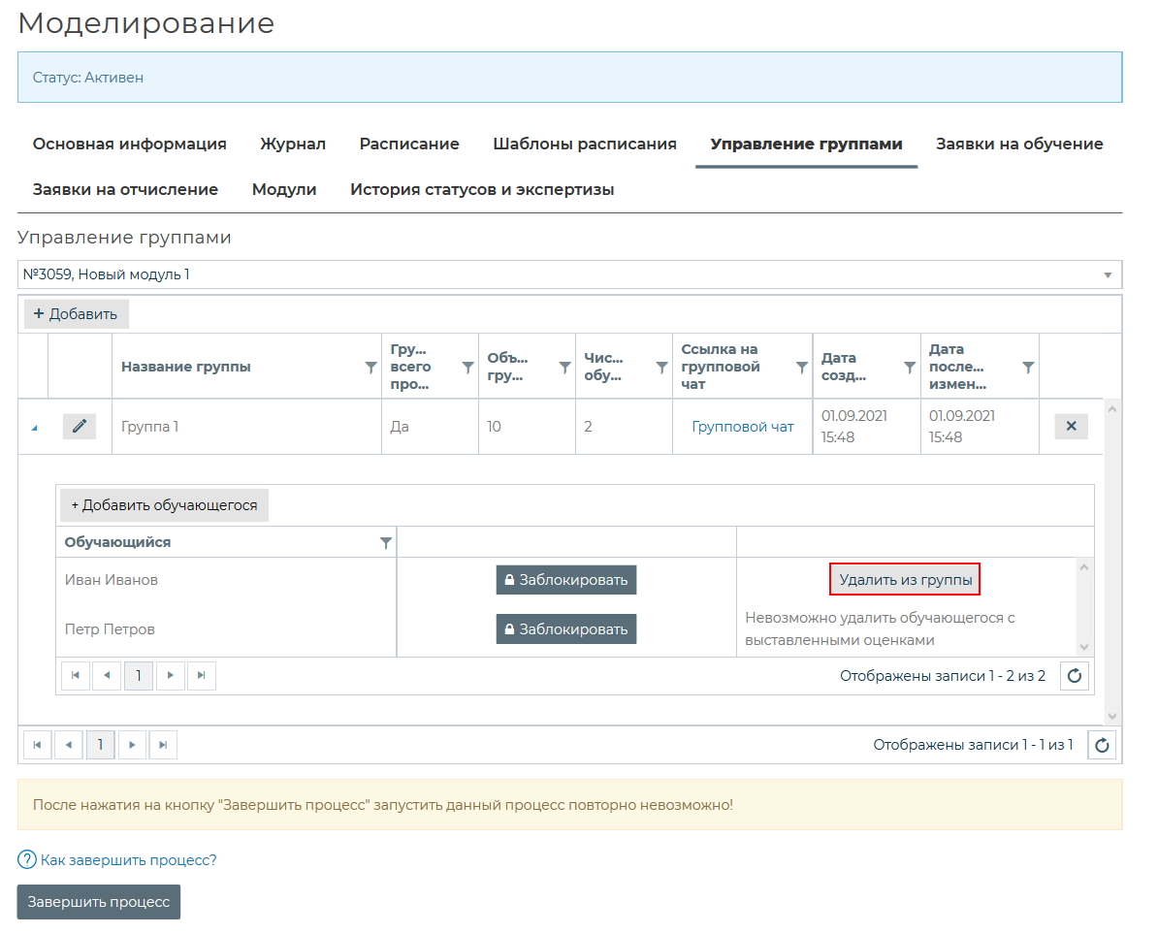The height and width of the screenshot is (934, 1158).
Task: Open the filter on Дата создания column
Action: coord(909,368)
